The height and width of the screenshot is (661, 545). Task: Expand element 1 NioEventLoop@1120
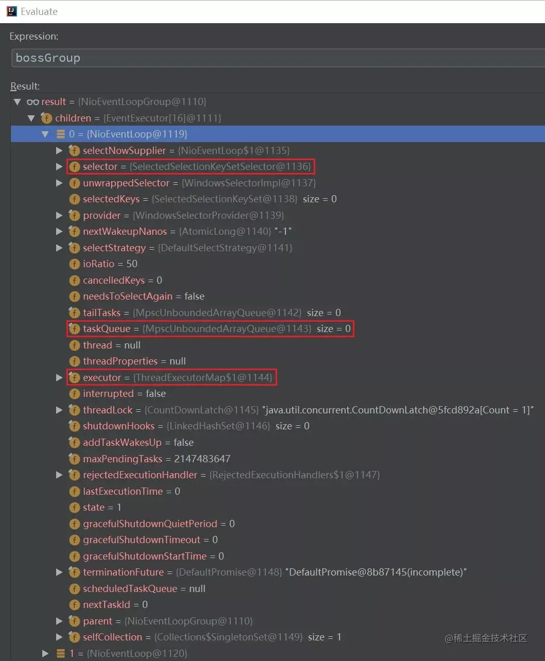coord(45,654)
